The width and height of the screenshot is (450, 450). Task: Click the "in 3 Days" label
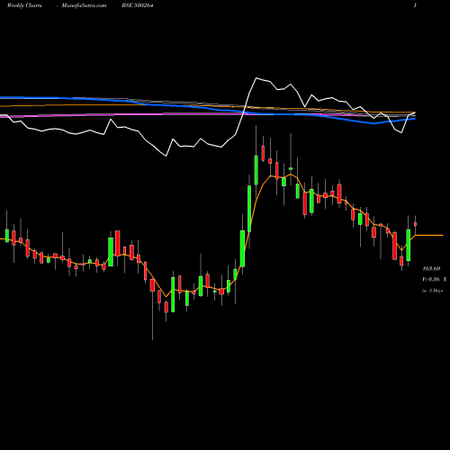click(x=432, y=291)
